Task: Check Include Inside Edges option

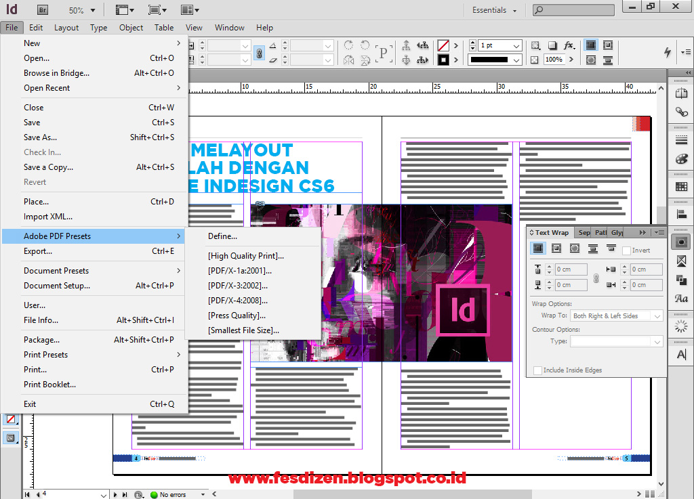Action: (537, 370)
